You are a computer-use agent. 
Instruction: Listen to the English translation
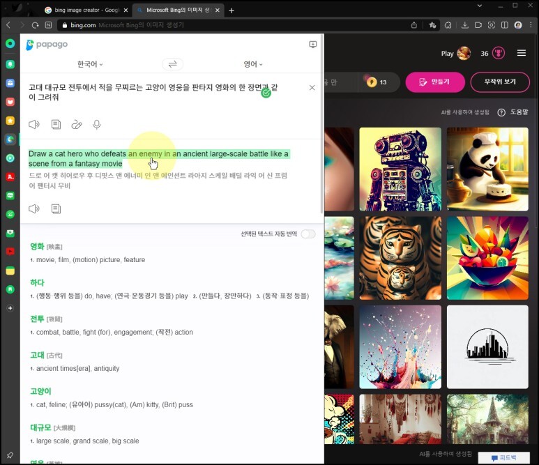[x=34, y=208]
